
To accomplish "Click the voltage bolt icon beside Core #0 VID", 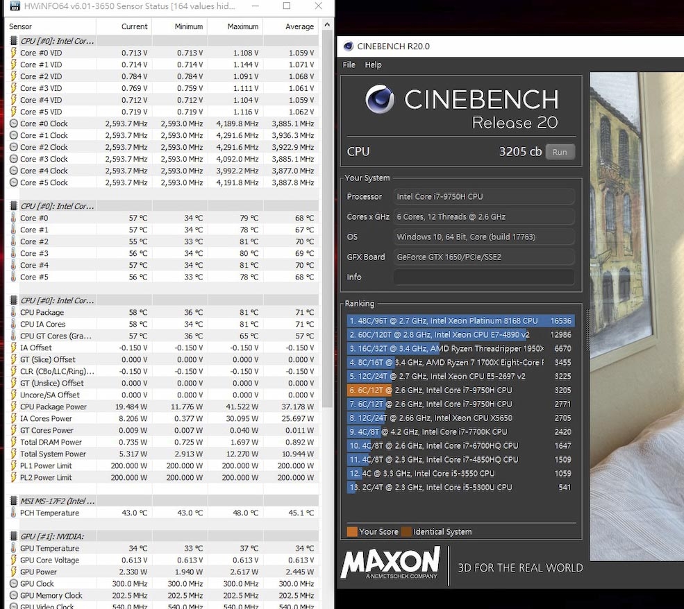I will pyautogui.click(x=13, y=53).
